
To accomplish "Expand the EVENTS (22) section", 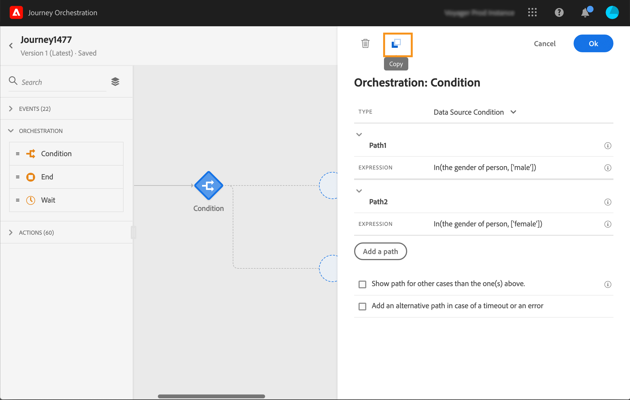I will (x=11, y=109).
